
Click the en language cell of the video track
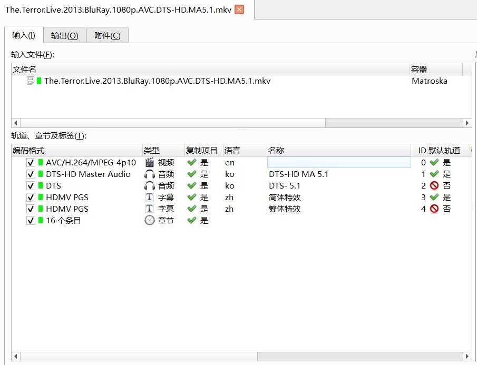tap(230, 163)
